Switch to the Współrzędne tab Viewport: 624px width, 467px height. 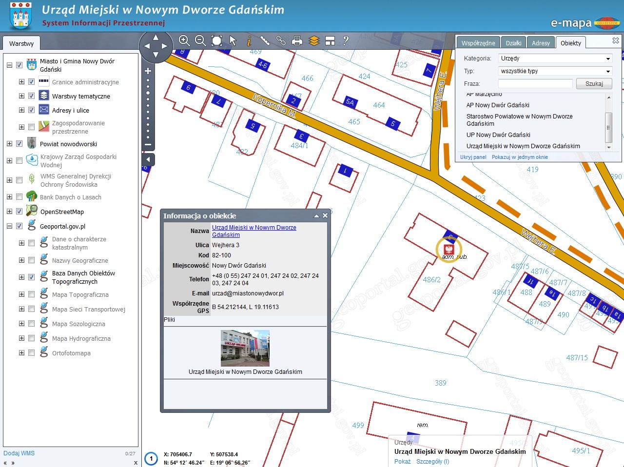[x=478, y=43]
